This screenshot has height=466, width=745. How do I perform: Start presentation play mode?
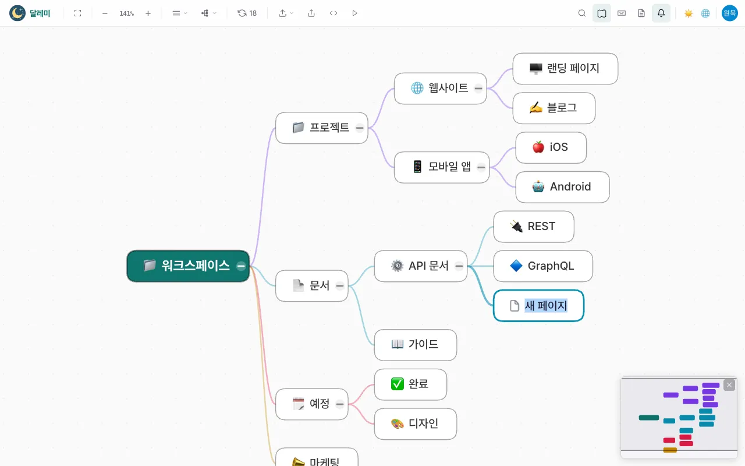[x=355, y=13]
